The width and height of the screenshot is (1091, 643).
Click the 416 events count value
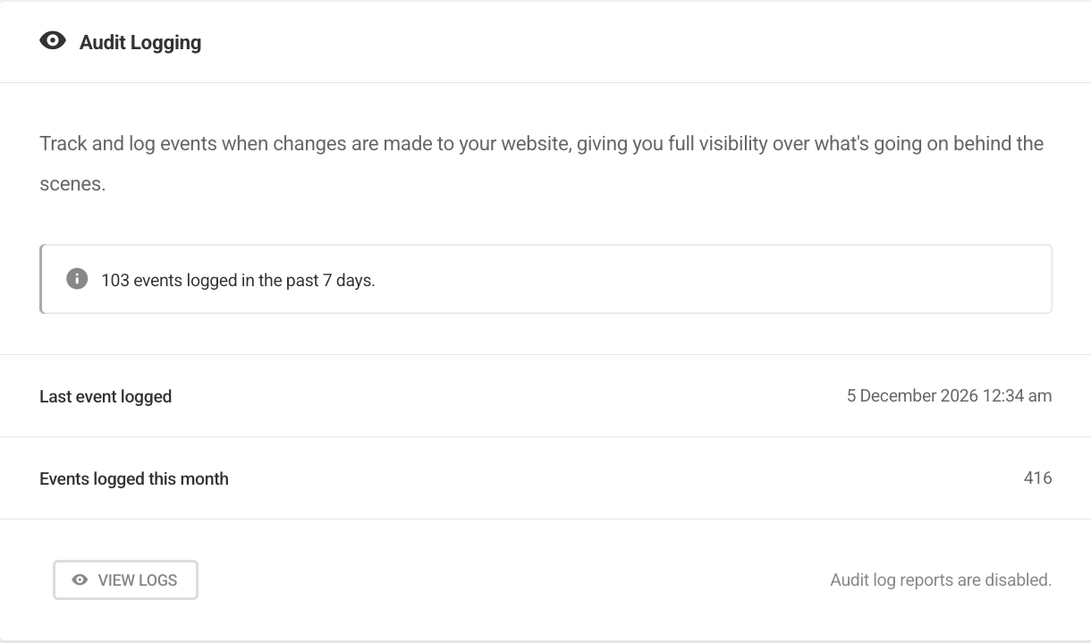(x=1038, y=478)
